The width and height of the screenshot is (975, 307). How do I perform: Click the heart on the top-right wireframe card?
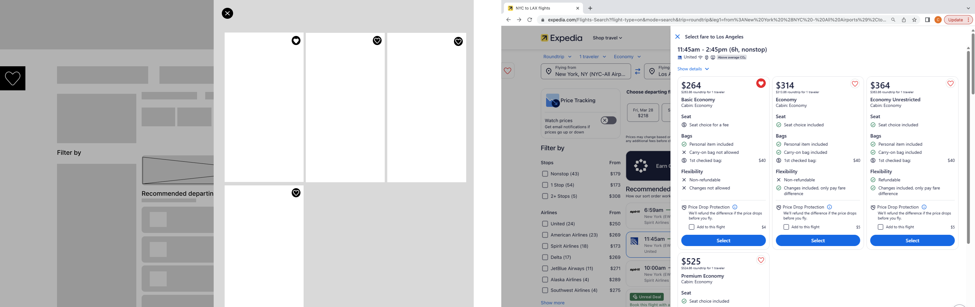click(458, 41)
